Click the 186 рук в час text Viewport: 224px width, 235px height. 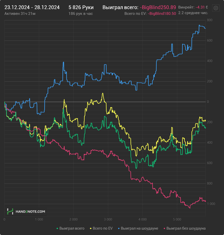click(80, 13)
